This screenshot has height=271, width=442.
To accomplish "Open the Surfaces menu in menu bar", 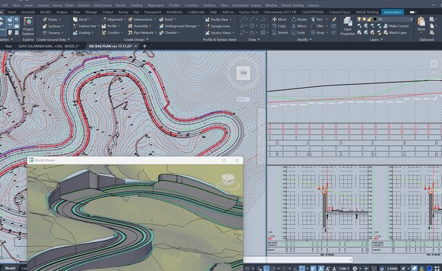I will 84,5.
